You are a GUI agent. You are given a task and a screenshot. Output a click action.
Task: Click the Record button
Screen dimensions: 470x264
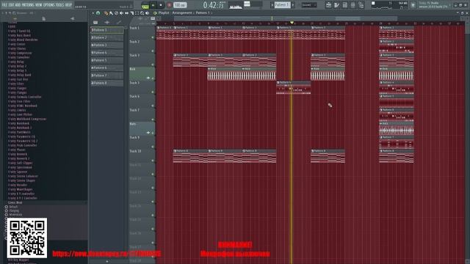point(169,5)
